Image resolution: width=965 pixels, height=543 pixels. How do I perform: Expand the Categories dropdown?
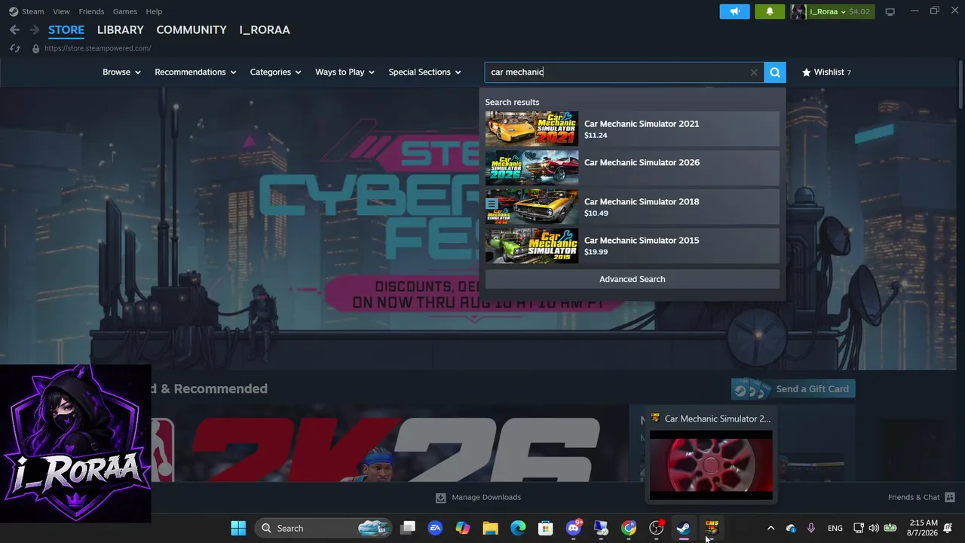click(x=275, y=72)
